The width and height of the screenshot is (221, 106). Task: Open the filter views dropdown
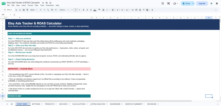[x=148, y=10]
